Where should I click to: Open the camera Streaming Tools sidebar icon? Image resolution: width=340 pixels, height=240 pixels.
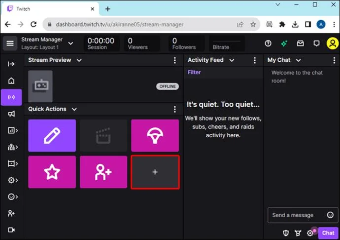[x=11, y=230]
